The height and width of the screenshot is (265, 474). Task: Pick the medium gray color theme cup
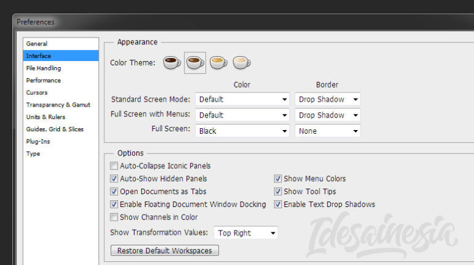218,62
